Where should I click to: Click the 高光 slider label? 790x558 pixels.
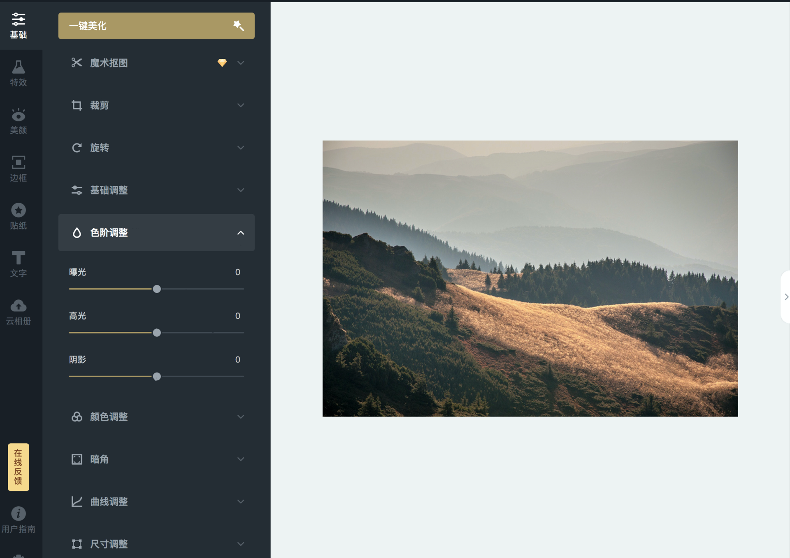(77, 316)
